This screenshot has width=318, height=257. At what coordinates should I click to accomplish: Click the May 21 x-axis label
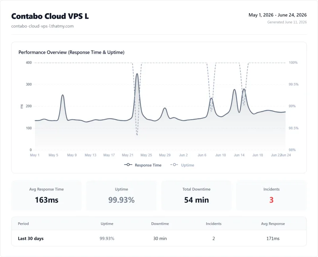pos(128,155)
